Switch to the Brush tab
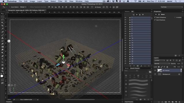The width and height of the screenshot is (184, 103). point(126,68)
